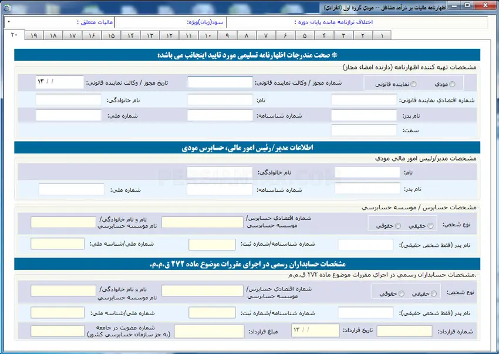Screen dimensions: 499x354
Task: Minimize the tax declaration window
Action: (454, 6)
